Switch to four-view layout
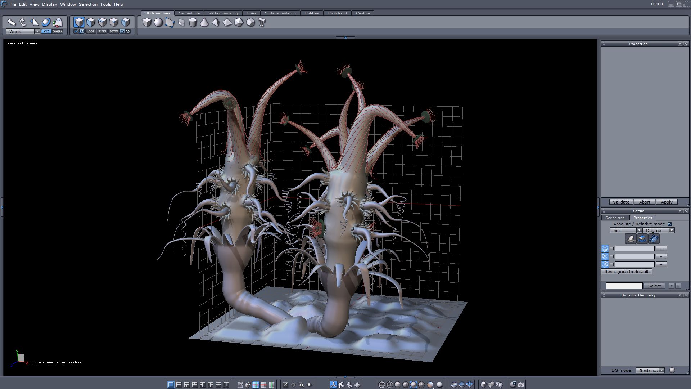 (179, 385)
